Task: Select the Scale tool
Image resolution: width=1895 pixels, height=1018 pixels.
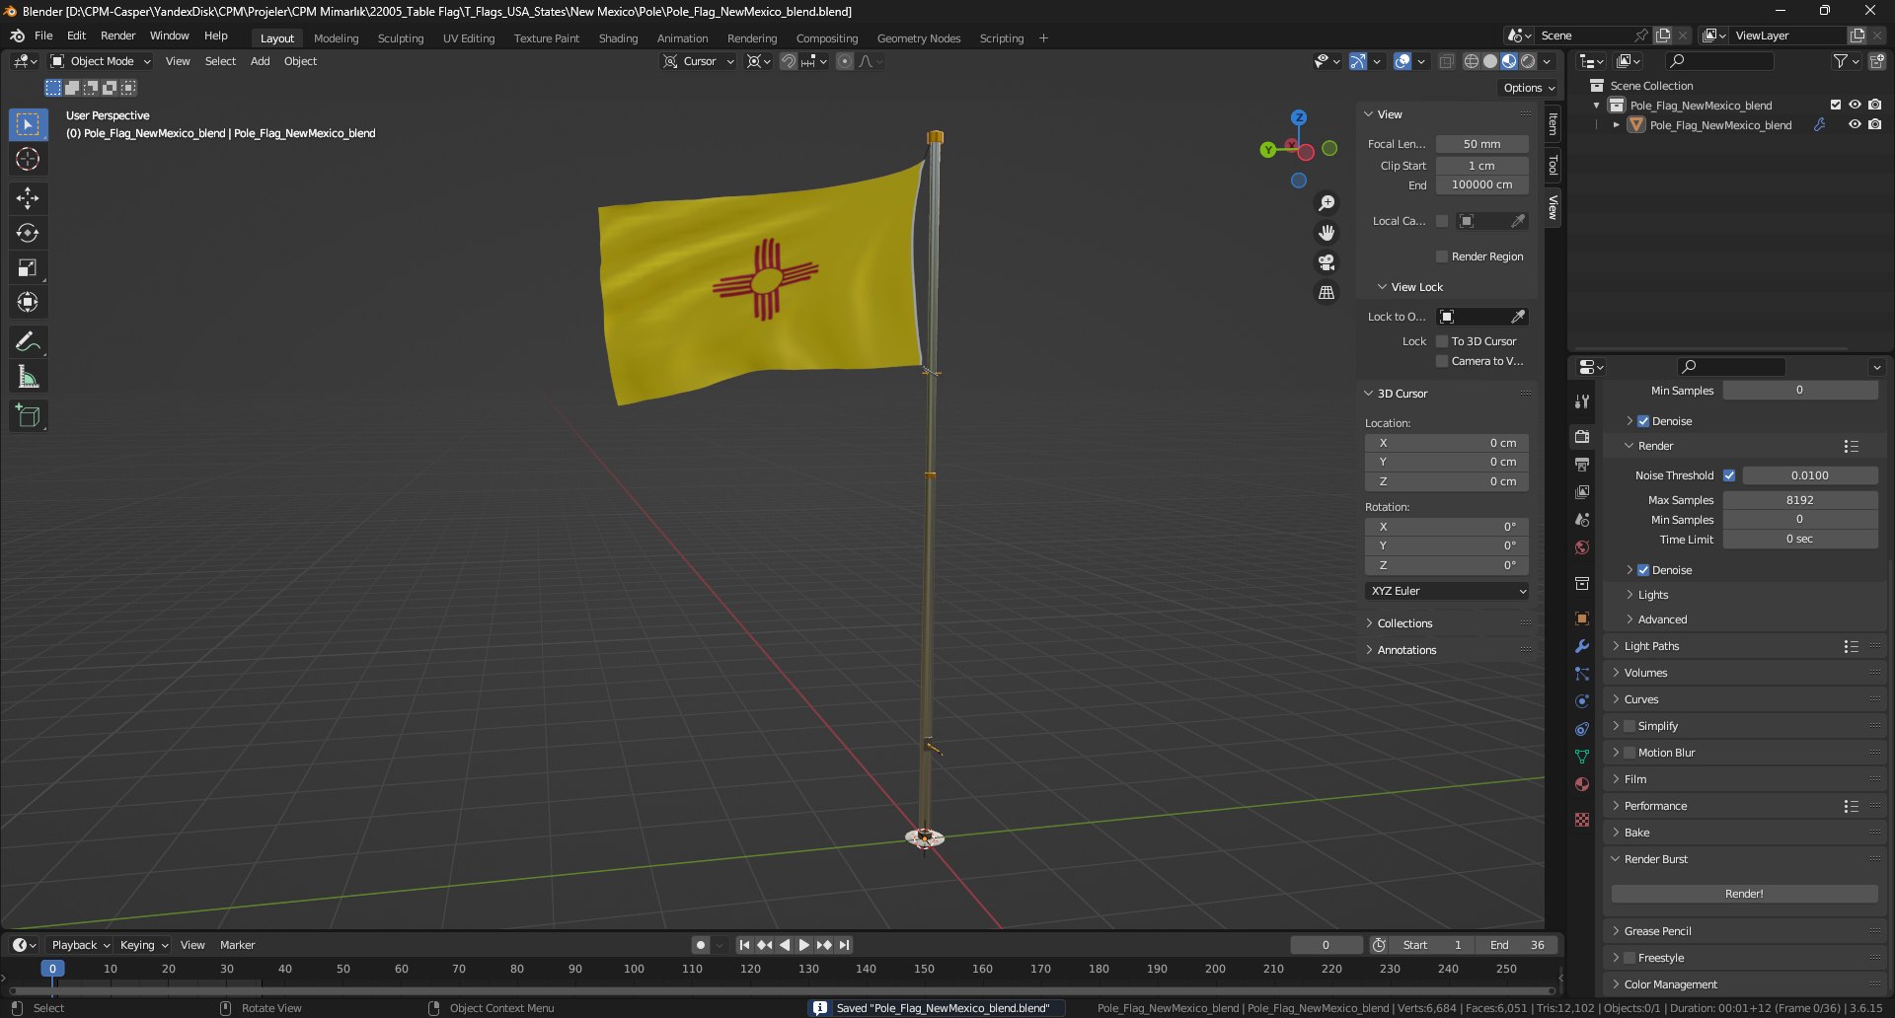Action: click(x=28, y=267)
